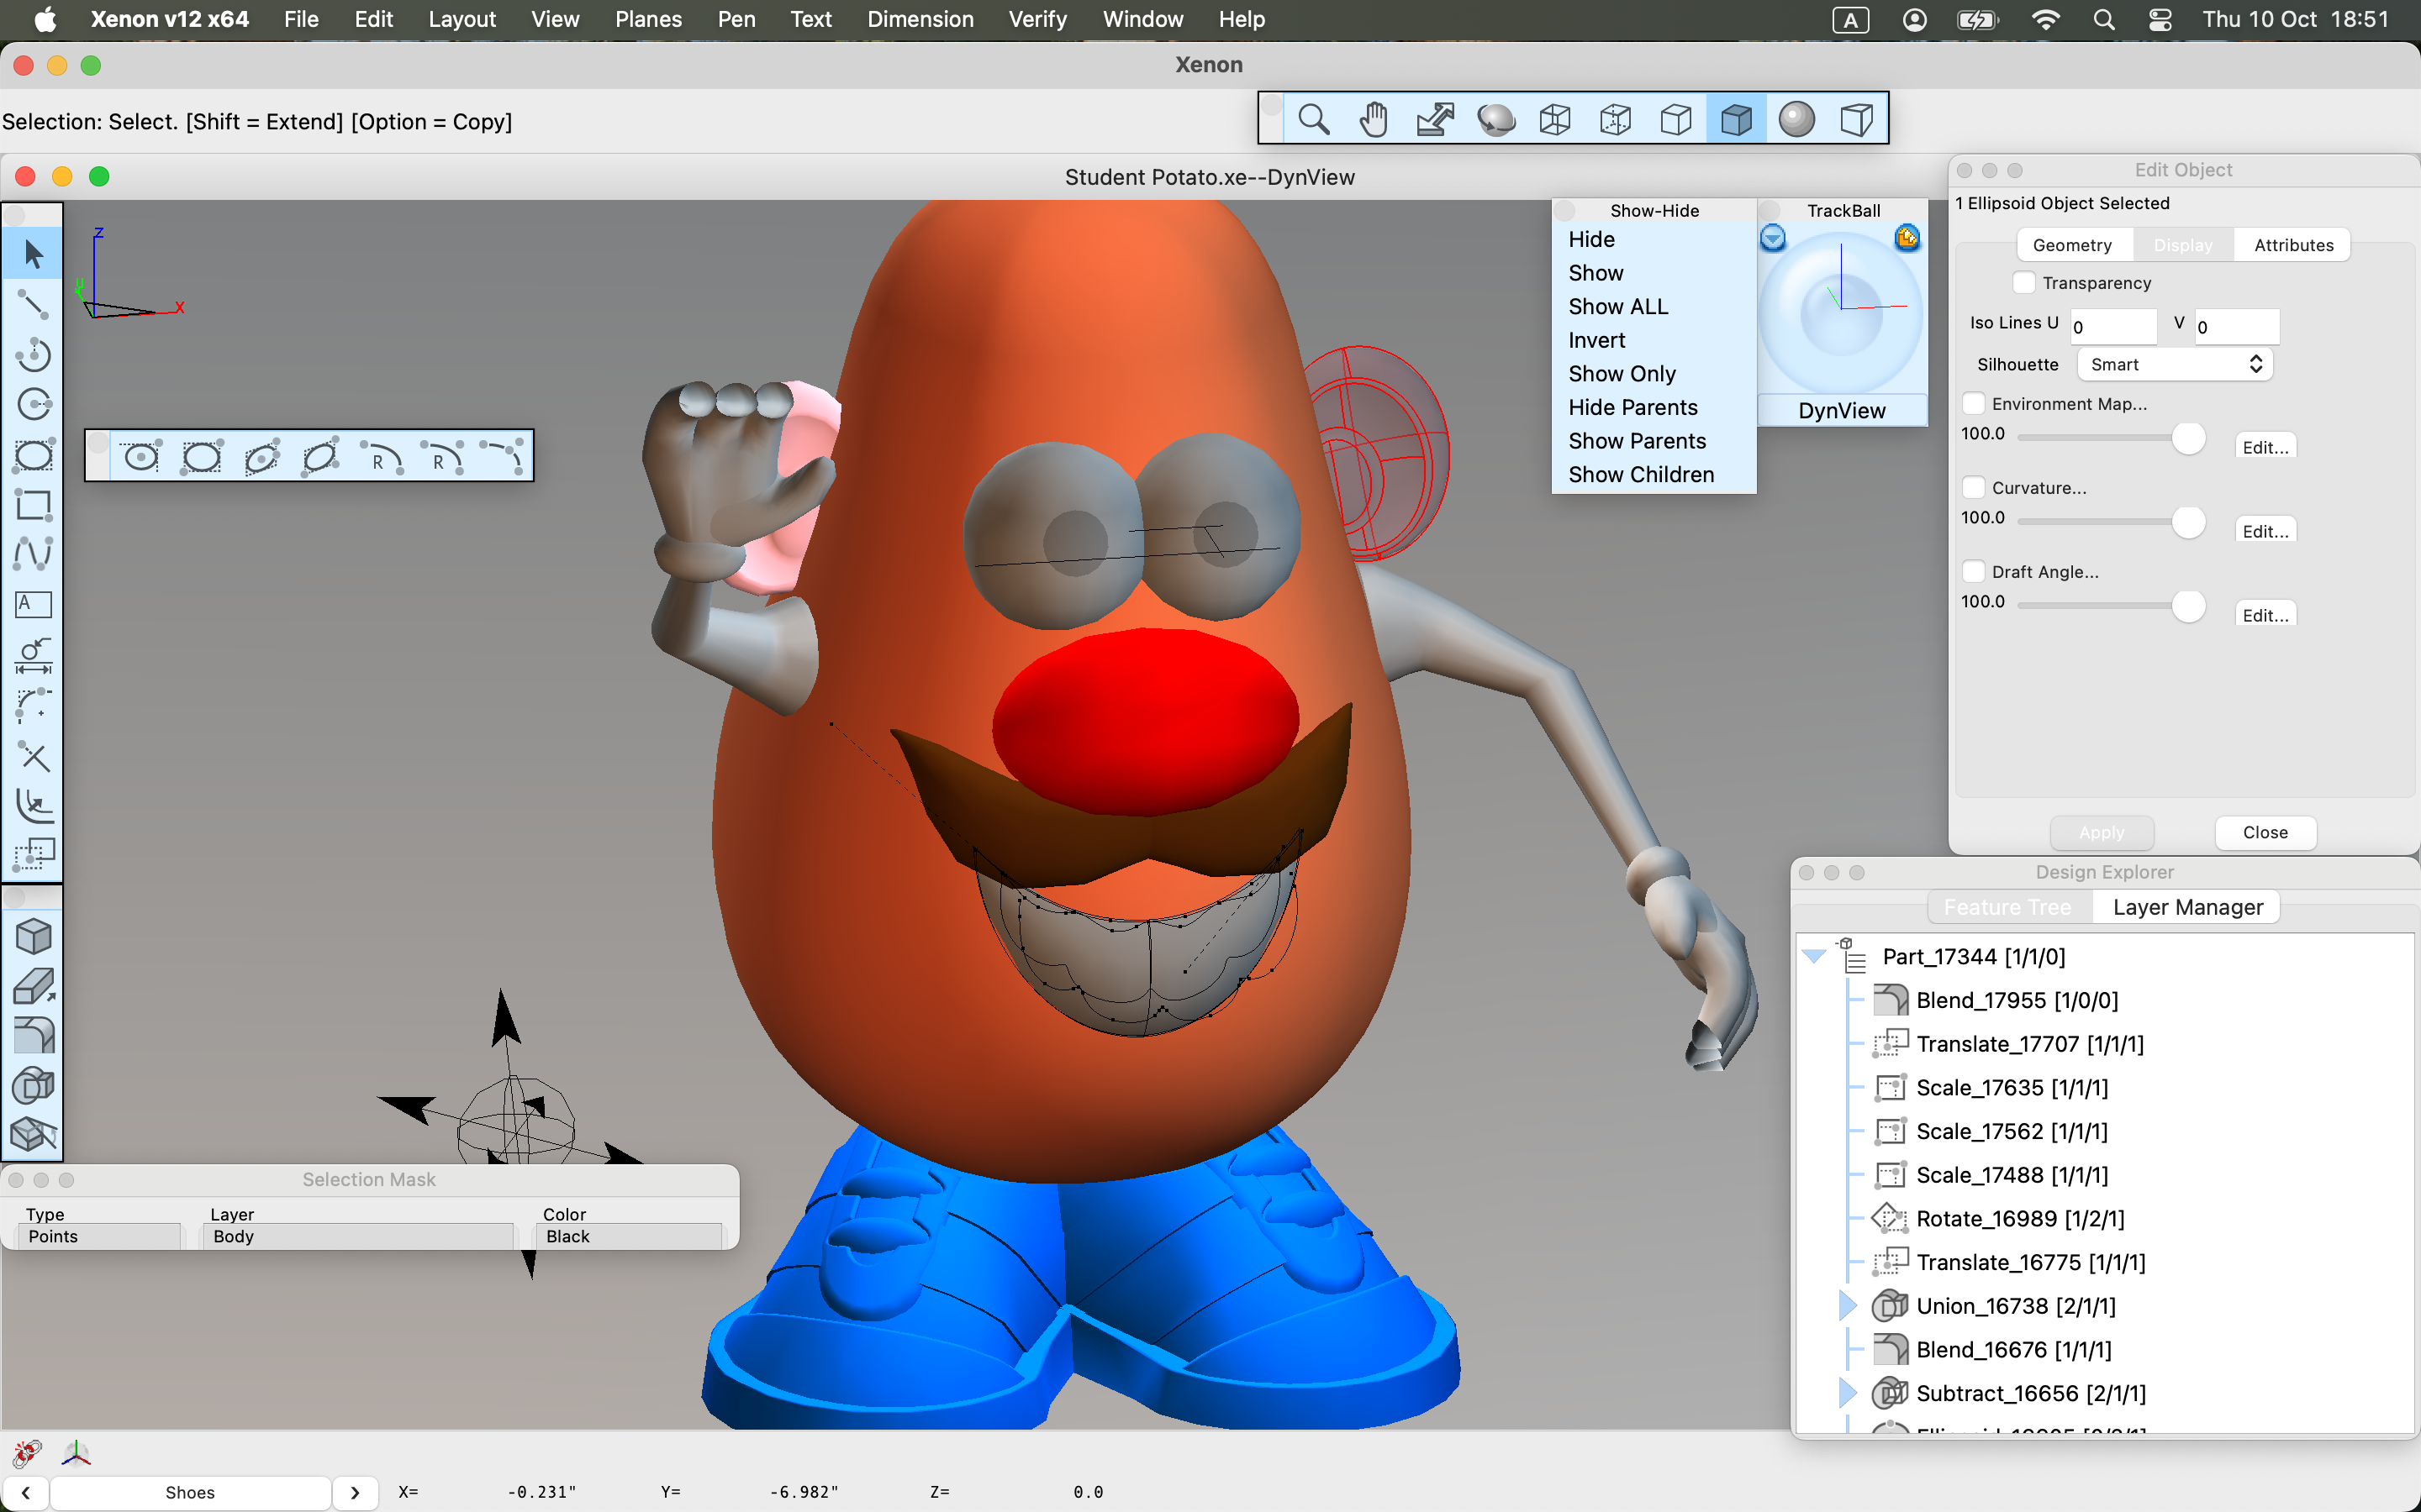This screenshot has height=1512, width=2421.
Task: Click the Geometry tab in Edit Object
Action: coord(2074,244)
